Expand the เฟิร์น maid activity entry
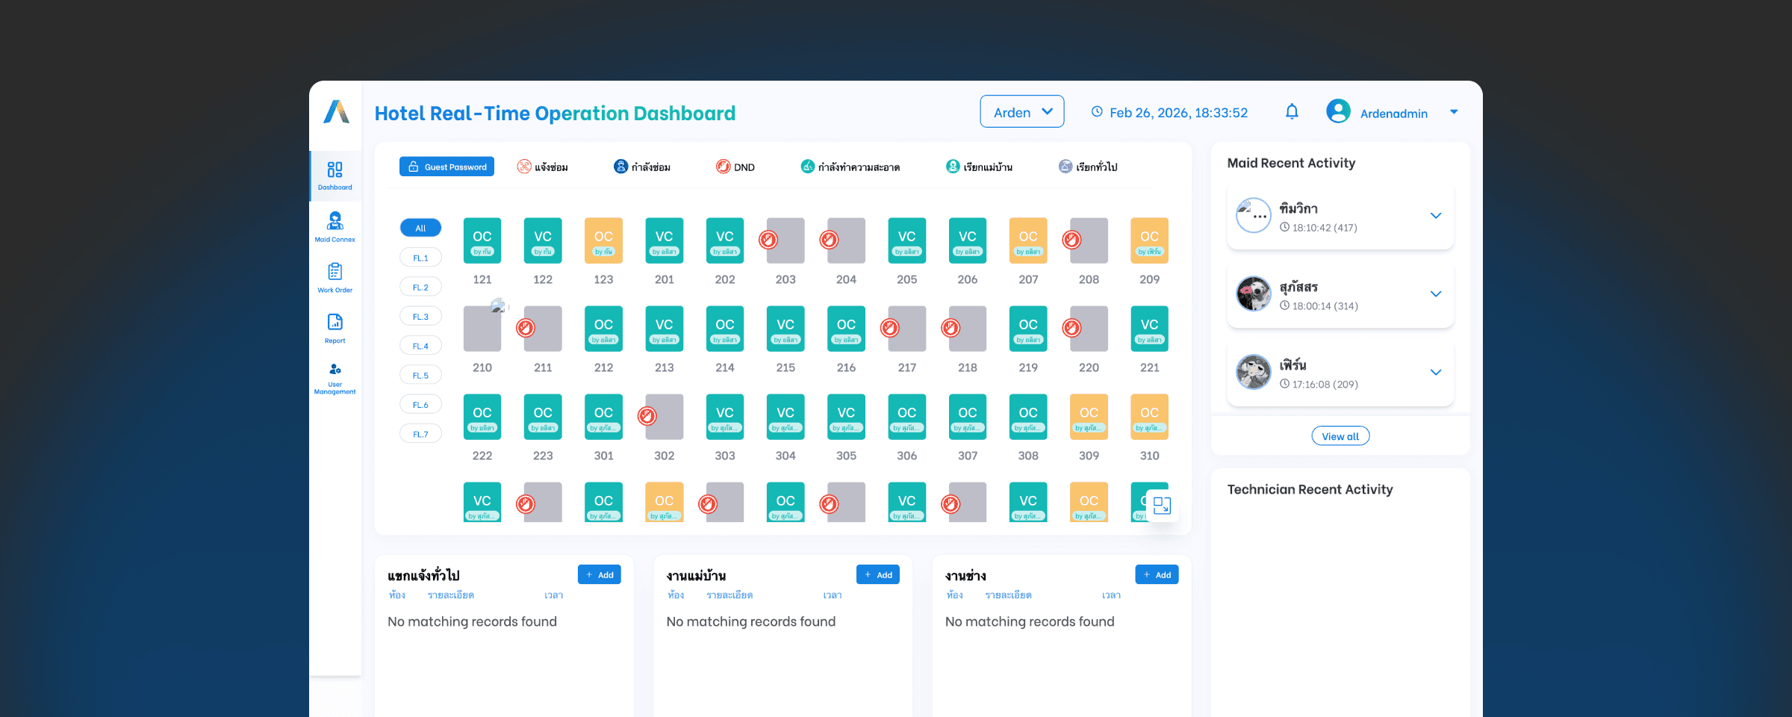Image resolution: width=1792 pixels, height=717 pixels. click(1435, 372)
